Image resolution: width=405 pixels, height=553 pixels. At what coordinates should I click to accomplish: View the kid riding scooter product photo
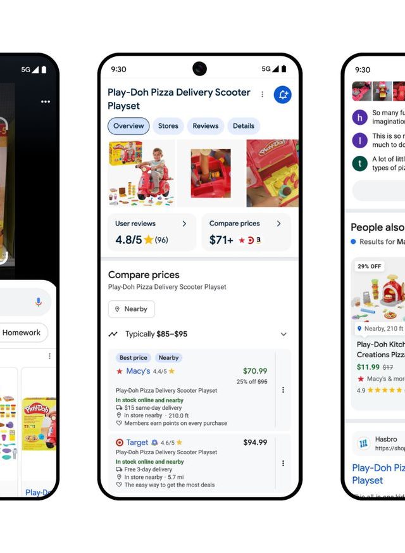142,173
